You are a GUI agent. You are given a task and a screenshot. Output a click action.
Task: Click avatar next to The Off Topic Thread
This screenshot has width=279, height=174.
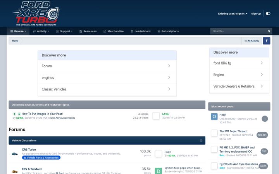(x=214, y=133)
